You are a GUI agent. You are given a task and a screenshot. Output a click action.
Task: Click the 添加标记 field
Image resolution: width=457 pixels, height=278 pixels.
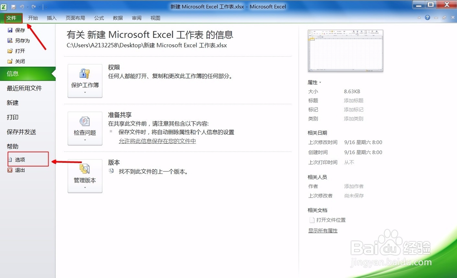(x=354, y=110)
